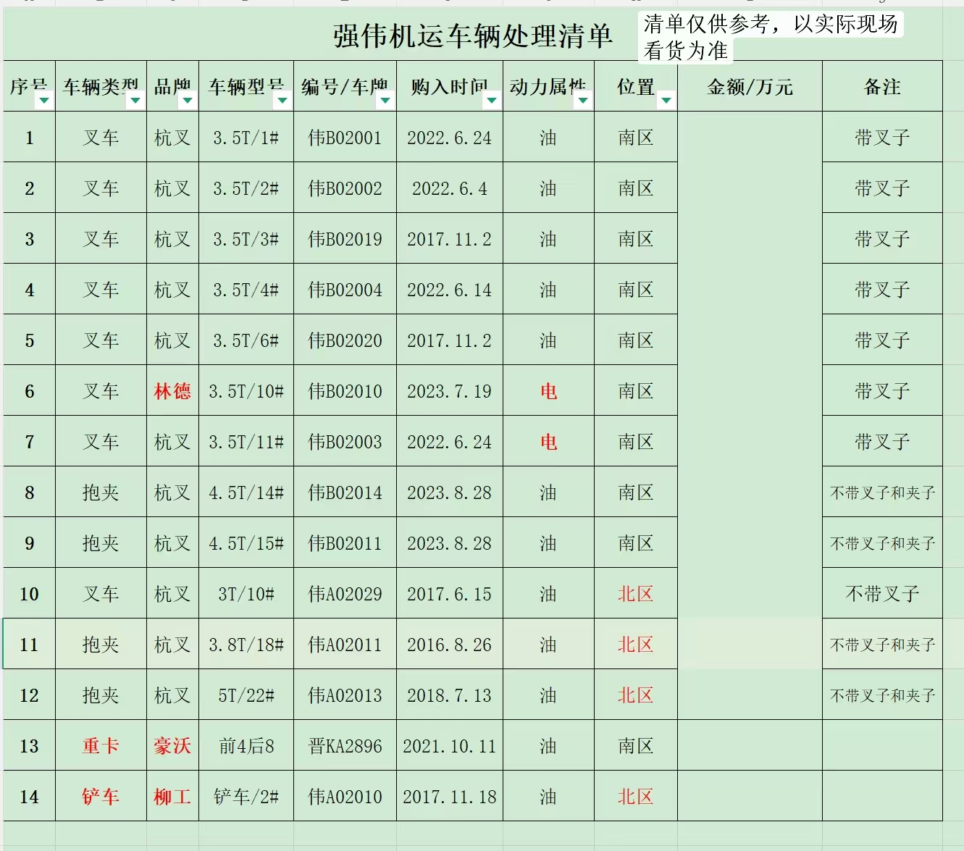This screenshot has width=964, height=851.
Task: Open the 编号/车牌 column filter dropdown
Action: [385, 101]
